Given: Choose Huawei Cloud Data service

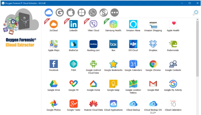Looking at the screenshot, I should [93, 105].
